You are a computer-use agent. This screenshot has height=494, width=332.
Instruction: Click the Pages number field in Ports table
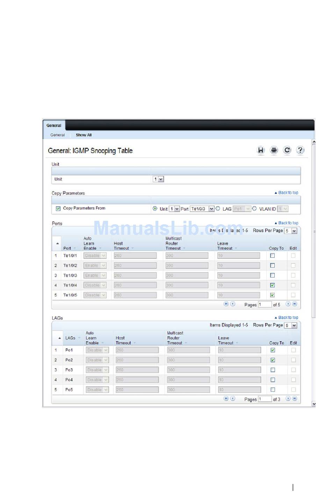pyautogui.click(x=265, y=305)
